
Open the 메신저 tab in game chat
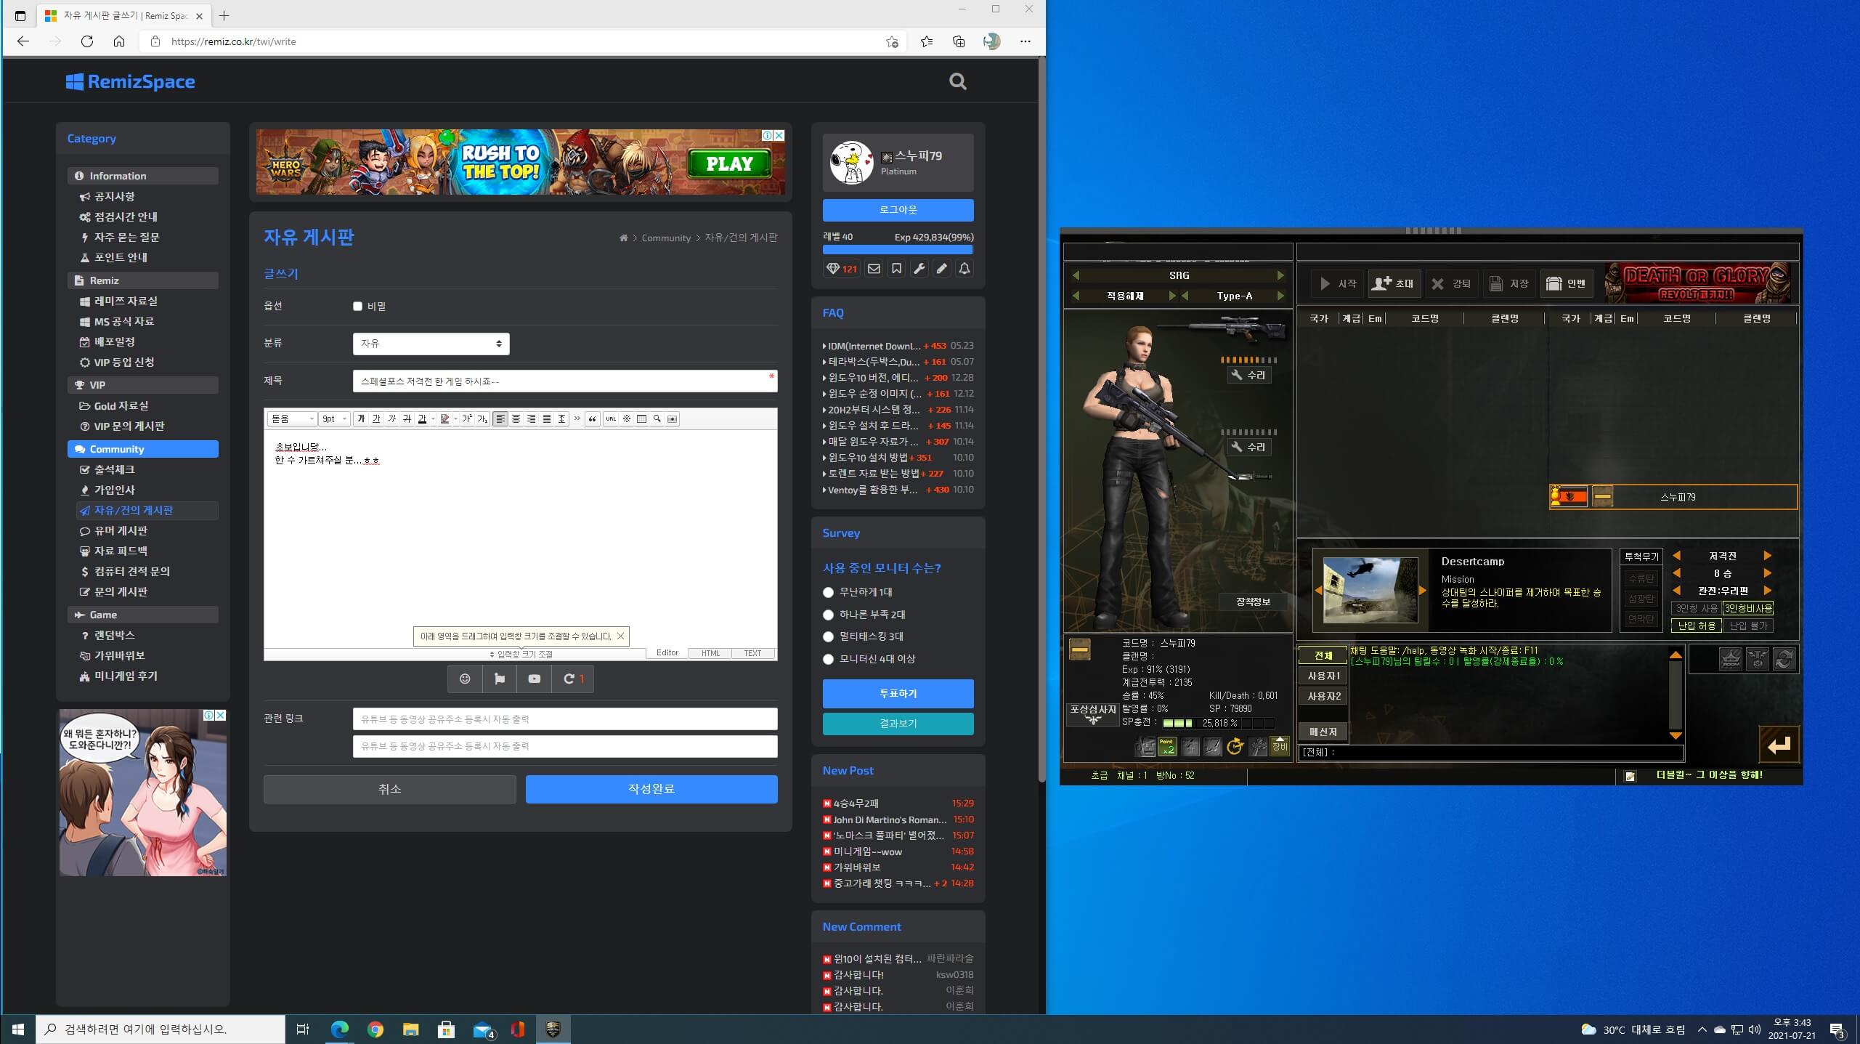pyautogui.click(x=1323, y=732)
